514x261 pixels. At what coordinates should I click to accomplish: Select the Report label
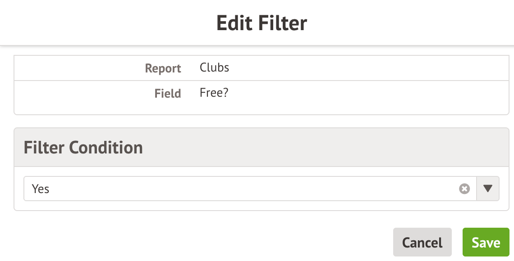163,68
